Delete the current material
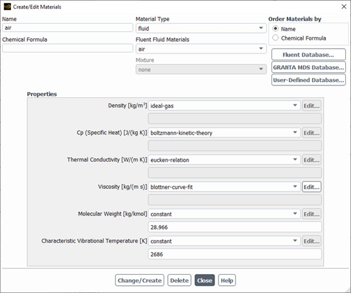351x293 pixels. click(180, 280)
